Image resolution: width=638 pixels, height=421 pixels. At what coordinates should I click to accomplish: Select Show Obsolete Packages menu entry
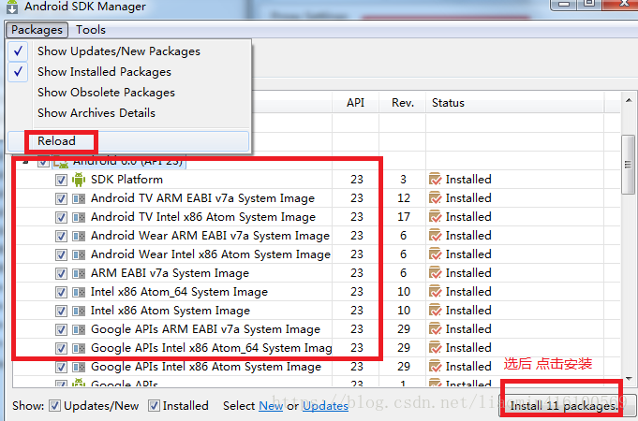click(x=128, y=93)
